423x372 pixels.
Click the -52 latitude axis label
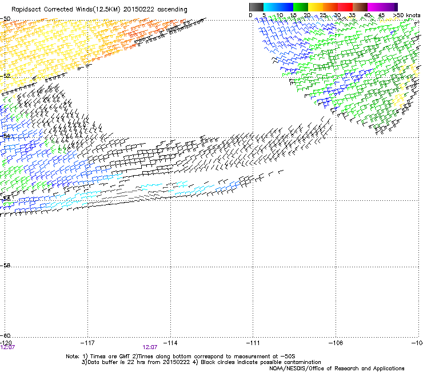tap(5, 76)
